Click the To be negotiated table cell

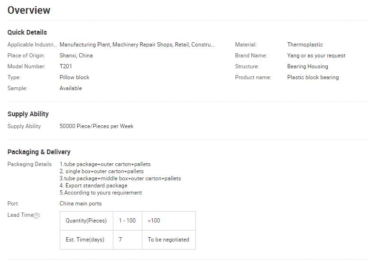pyautogui.click(x=169, y=240)
